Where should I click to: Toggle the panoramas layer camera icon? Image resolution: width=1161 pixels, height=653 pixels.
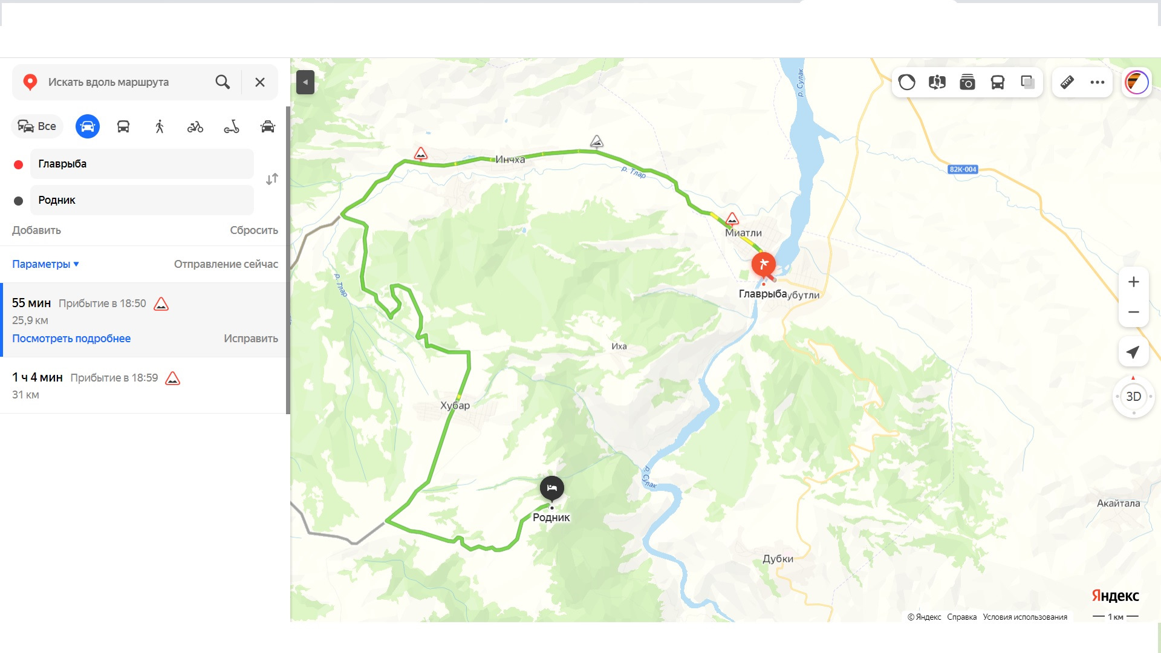coord(968,82)
